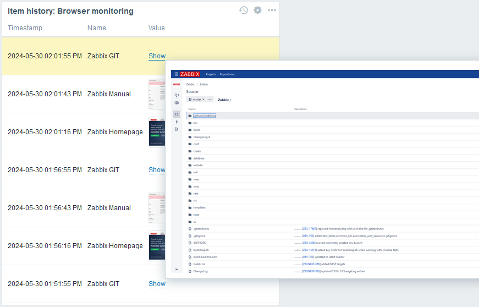Open the src folder
Image resolution: width=479 pixels, height=307 pixels.
coord(195,201)
